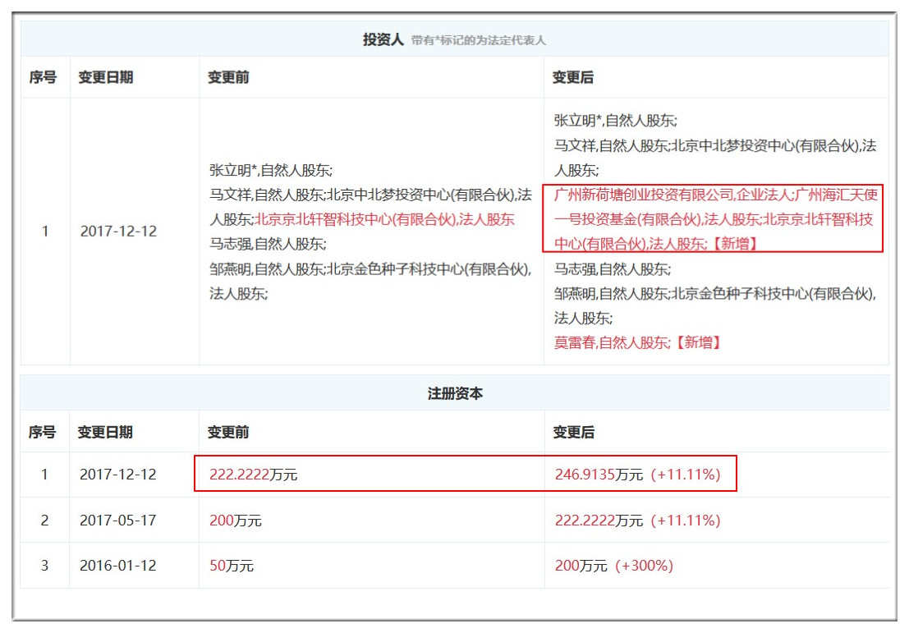
Task: Click 变更前 header in 注册资本 table
Action: (227, 432)
